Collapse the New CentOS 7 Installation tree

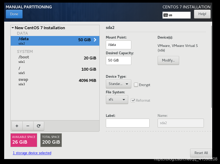pyautogui.click(x=13, y=28)
